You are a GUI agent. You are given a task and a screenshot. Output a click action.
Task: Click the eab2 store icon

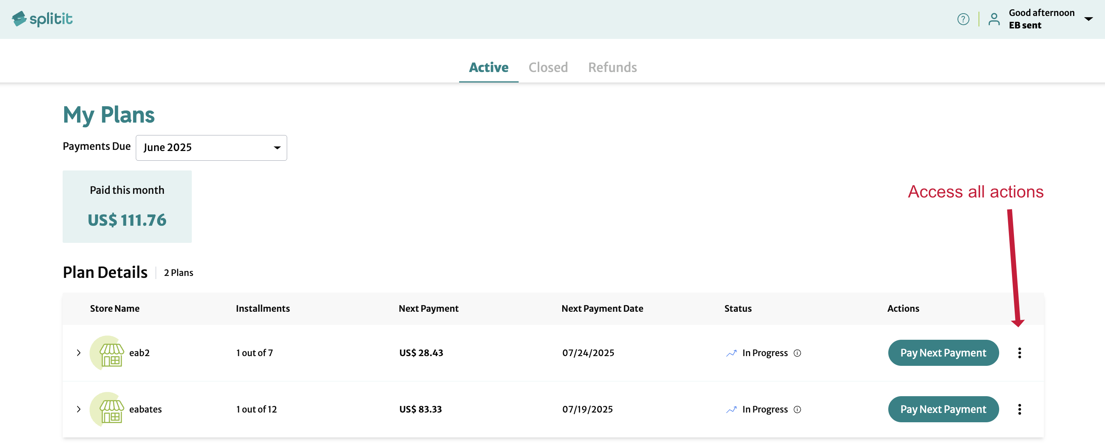[x=108, y=353]
